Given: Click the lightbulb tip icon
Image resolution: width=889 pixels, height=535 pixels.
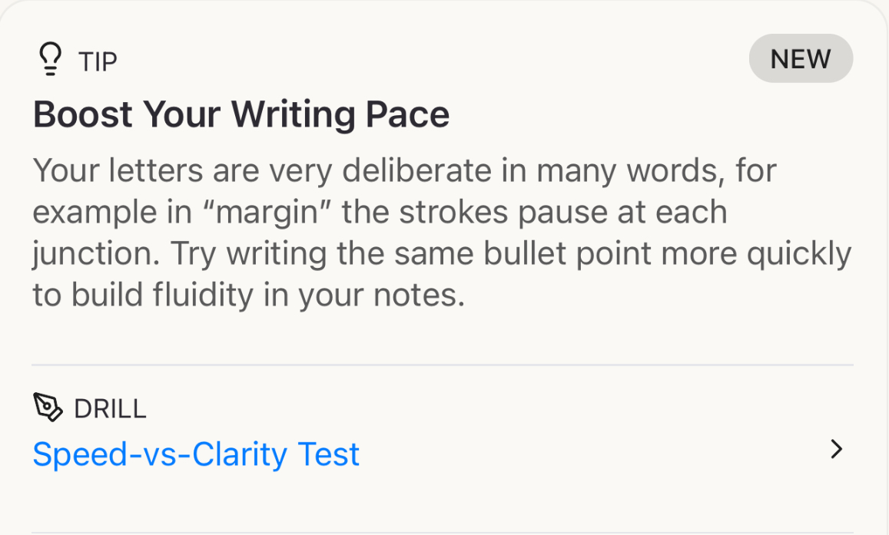Looking at the screenshot, I should pos(51,60).
